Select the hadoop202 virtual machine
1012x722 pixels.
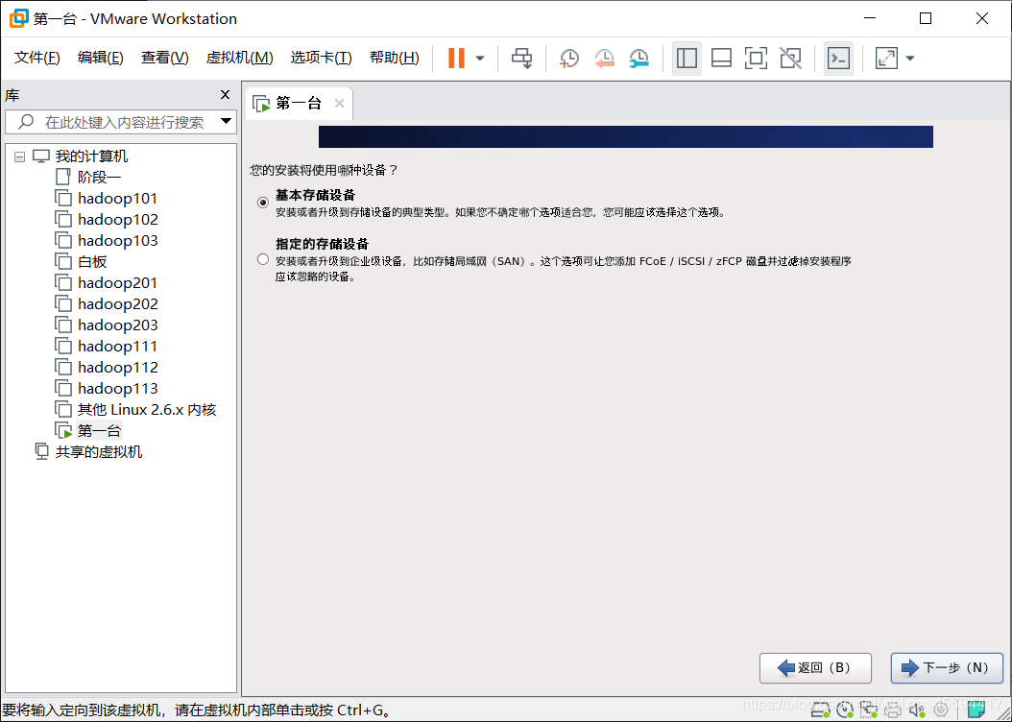[117, 304]
